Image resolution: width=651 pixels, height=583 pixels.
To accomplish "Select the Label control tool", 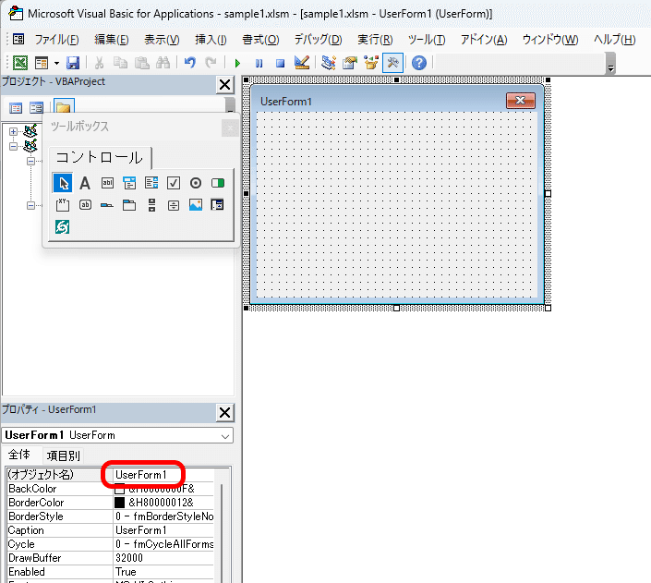I will coord(85,183).
